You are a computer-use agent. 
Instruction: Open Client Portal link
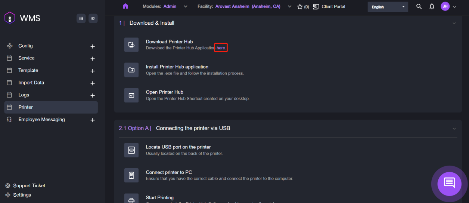329,7
